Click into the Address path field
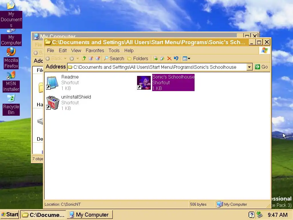 (x=157, y=67)
